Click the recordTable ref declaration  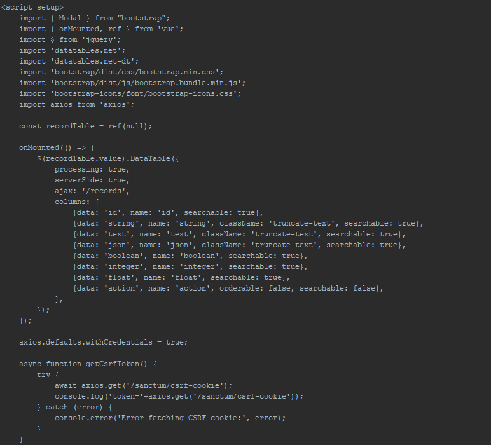[x=85, y=126]
